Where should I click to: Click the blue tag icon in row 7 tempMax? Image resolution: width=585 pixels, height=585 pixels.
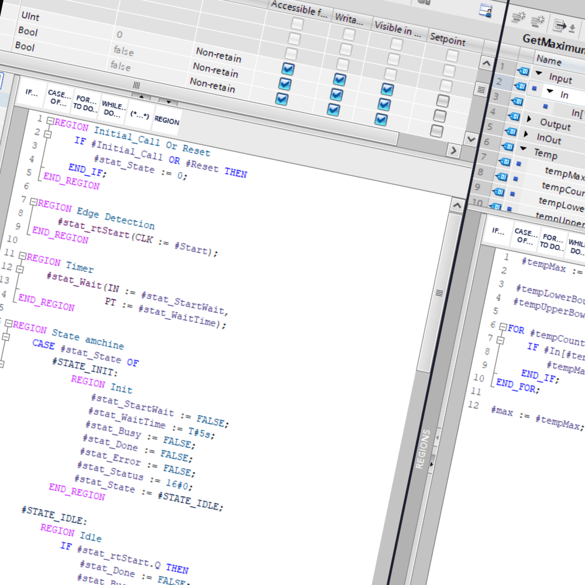504,161
